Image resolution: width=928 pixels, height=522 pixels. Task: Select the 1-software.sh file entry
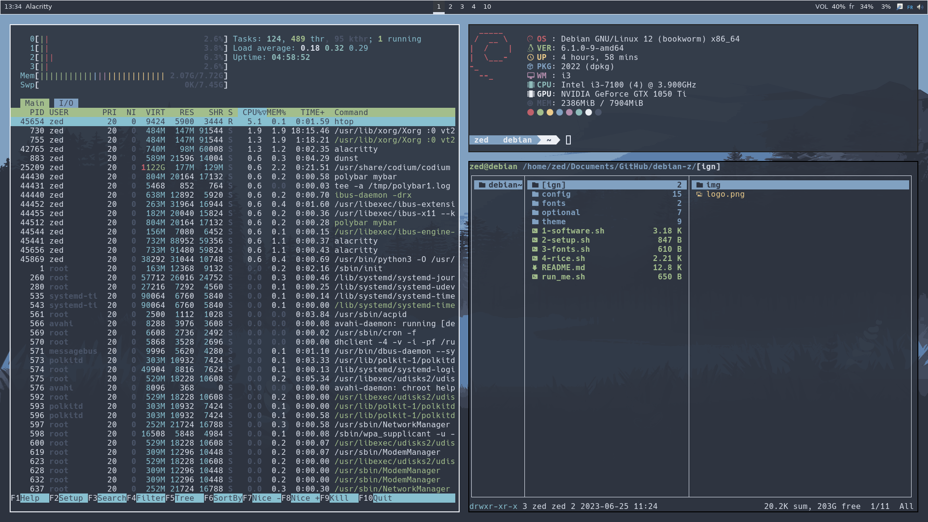(x=573, y=231)
